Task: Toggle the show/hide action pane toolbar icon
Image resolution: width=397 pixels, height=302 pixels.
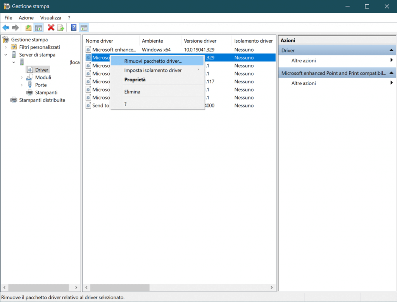Action: [84, 28]
